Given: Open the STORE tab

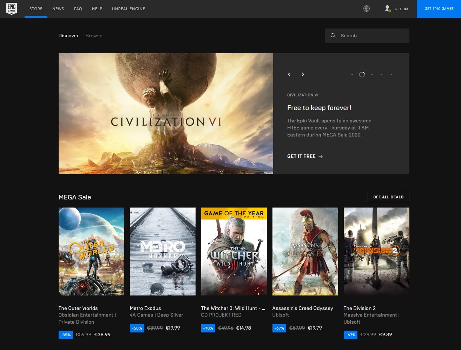Looking at the screenshot, I should [36, 9].
